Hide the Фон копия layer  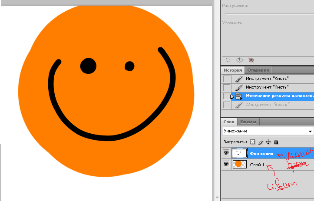[x=226, y=153]
